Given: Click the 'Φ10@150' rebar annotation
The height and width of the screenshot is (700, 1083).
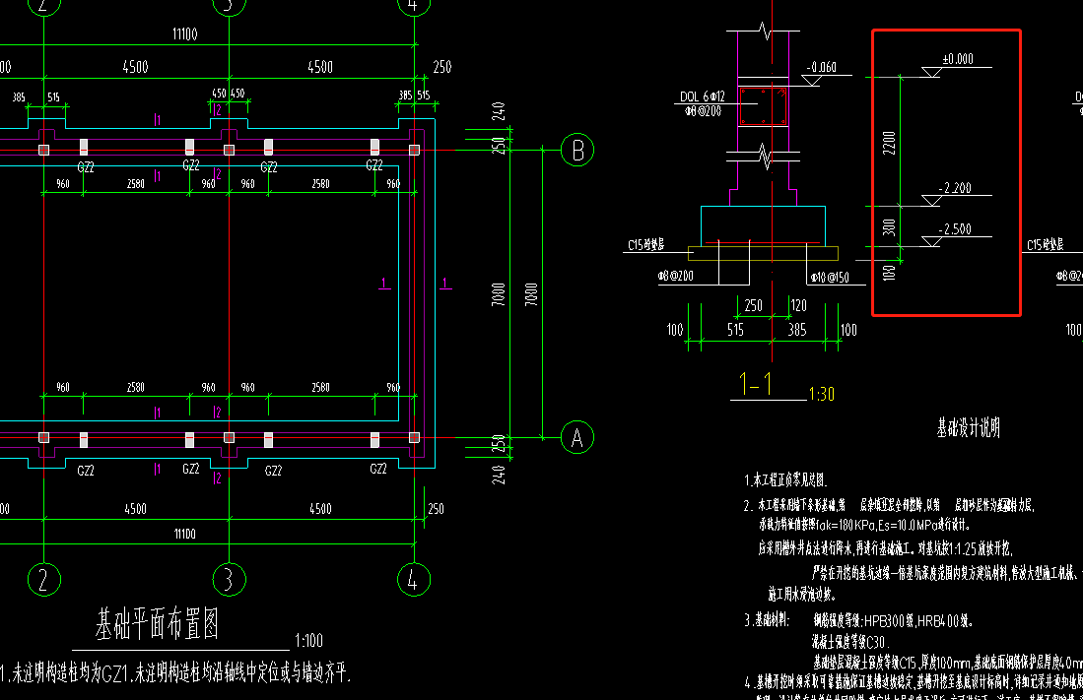Looking at the screenshot, I should 830,278.
